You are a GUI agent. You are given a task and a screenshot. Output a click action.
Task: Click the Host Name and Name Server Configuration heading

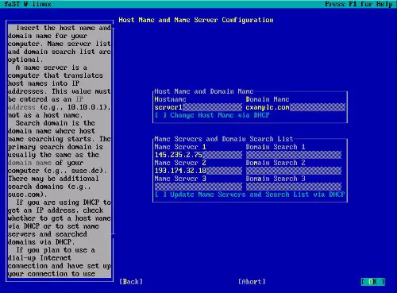tap(196, 20)
